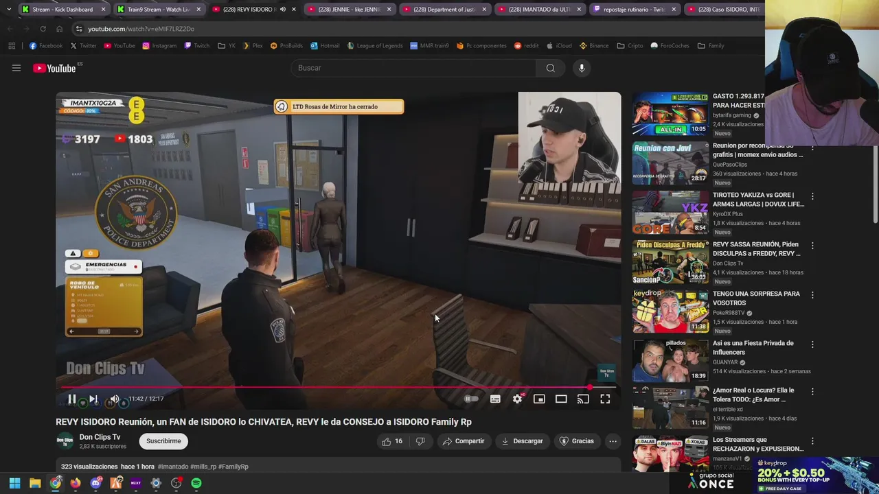Switch to Department of Justice tab
The image size is (879, 494).
point(444,10)
